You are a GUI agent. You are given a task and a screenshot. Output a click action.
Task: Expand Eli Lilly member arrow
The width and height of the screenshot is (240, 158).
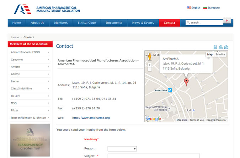[x=48, y=96]
